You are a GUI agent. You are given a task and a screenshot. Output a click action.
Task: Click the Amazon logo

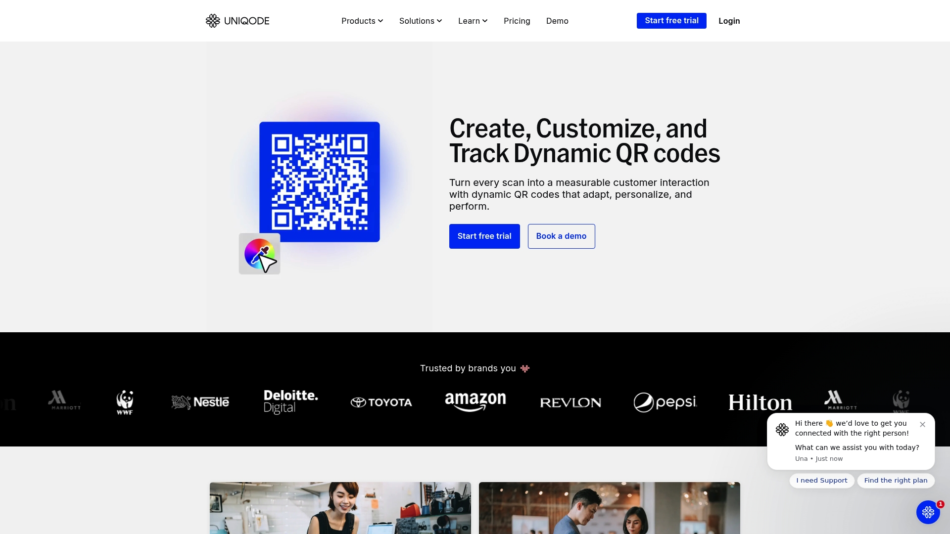click(475, 402)
